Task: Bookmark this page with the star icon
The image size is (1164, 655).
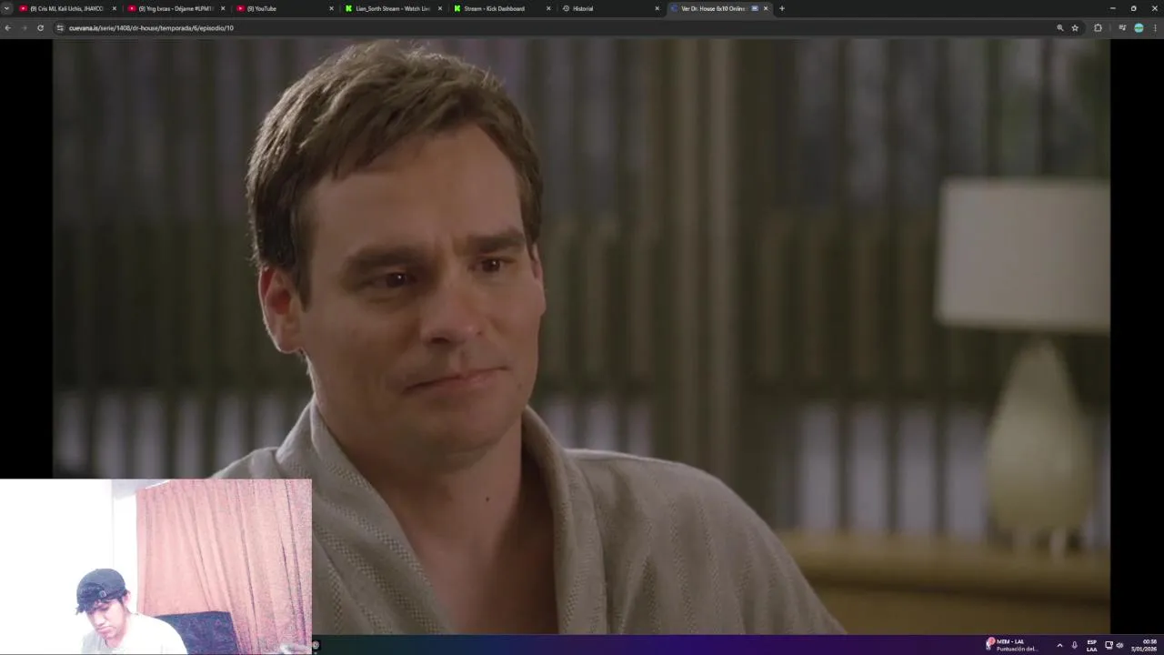Action: click(x=1075, y=28)
